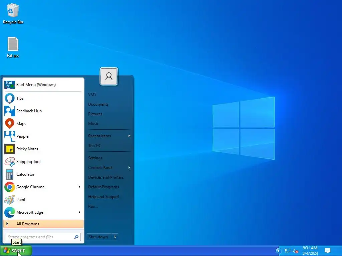Click the green start button
The height and width of the screenshot is (256, 342).
pyautogui.click(x=16, y=251)
